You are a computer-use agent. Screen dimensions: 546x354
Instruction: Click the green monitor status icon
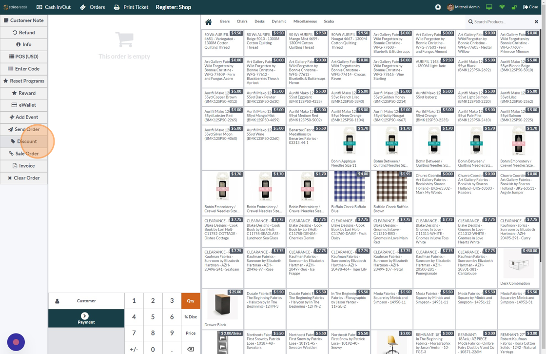point(489,7)
